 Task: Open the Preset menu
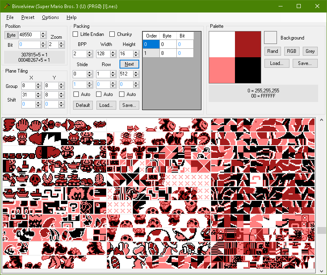pos(28,17)
